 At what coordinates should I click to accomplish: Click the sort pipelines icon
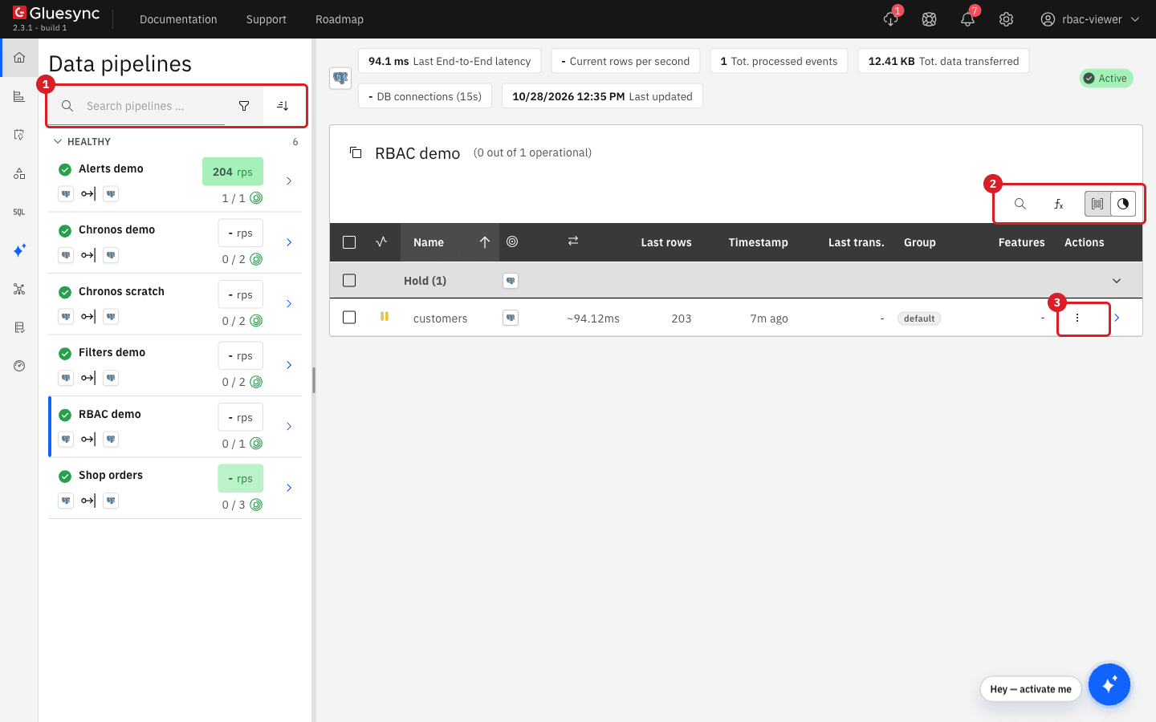[x=283, y=106]
